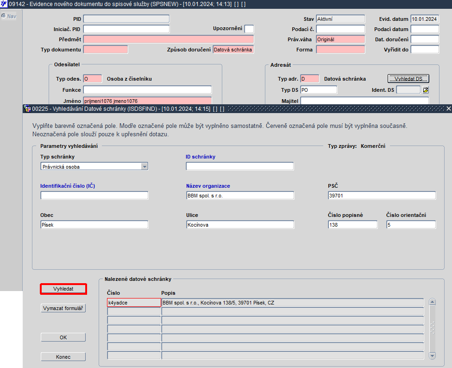Click the Identifikační číslo (IČ) field
The image size is (452, 368).
click(x=94, y=196)
